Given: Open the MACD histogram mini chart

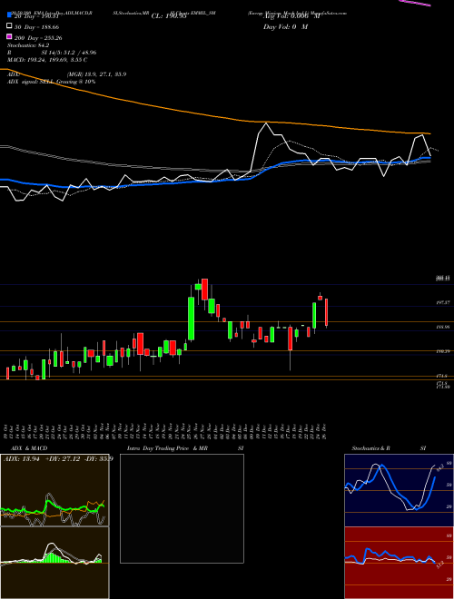Looking at the screenshot, I should click(54, 563).
